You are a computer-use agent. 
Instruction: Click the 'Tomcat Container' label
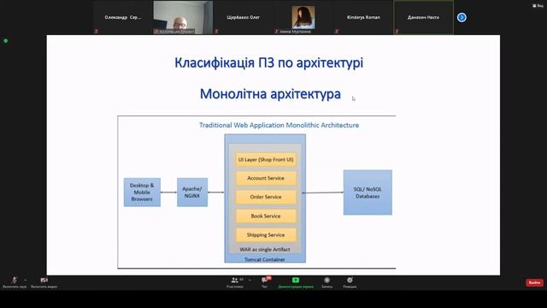(265, 259)
